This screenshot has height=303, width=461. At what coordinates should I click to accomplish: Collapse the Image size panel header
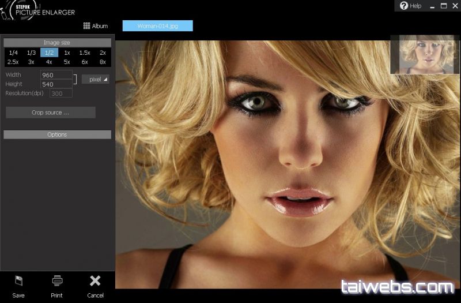pos(57,43)
